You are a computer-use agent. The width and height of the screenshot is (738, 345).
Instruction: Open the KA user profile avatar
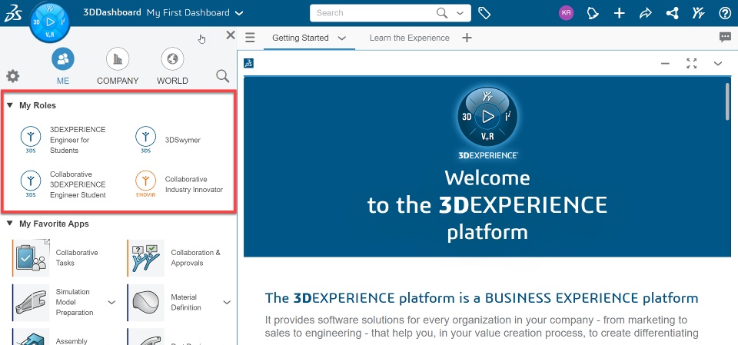coord(567,13)
